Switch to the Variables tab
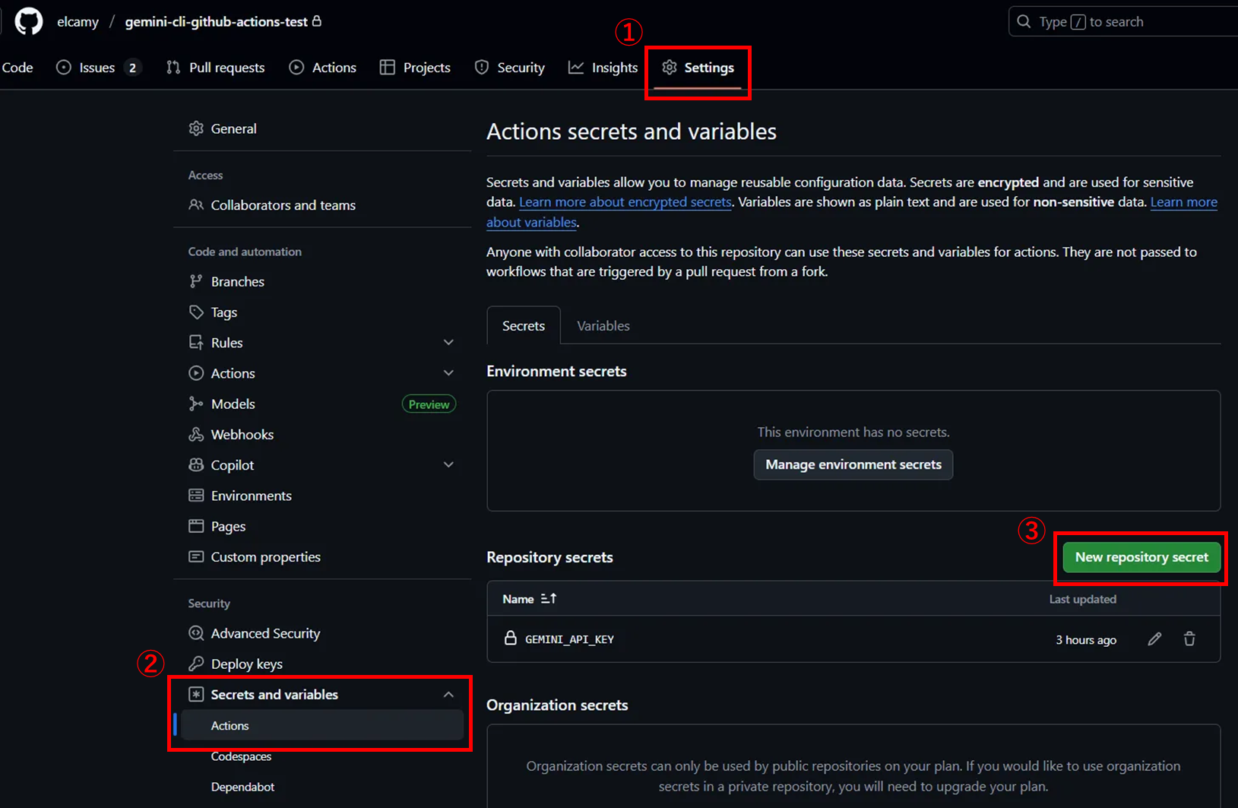The height and width of the screenshot is (808, 1238). [x=603, y=326]
